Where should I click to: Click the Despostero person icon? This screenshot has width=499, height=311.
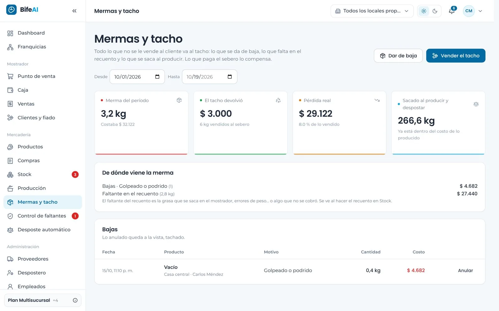click(x=10, y=273)
